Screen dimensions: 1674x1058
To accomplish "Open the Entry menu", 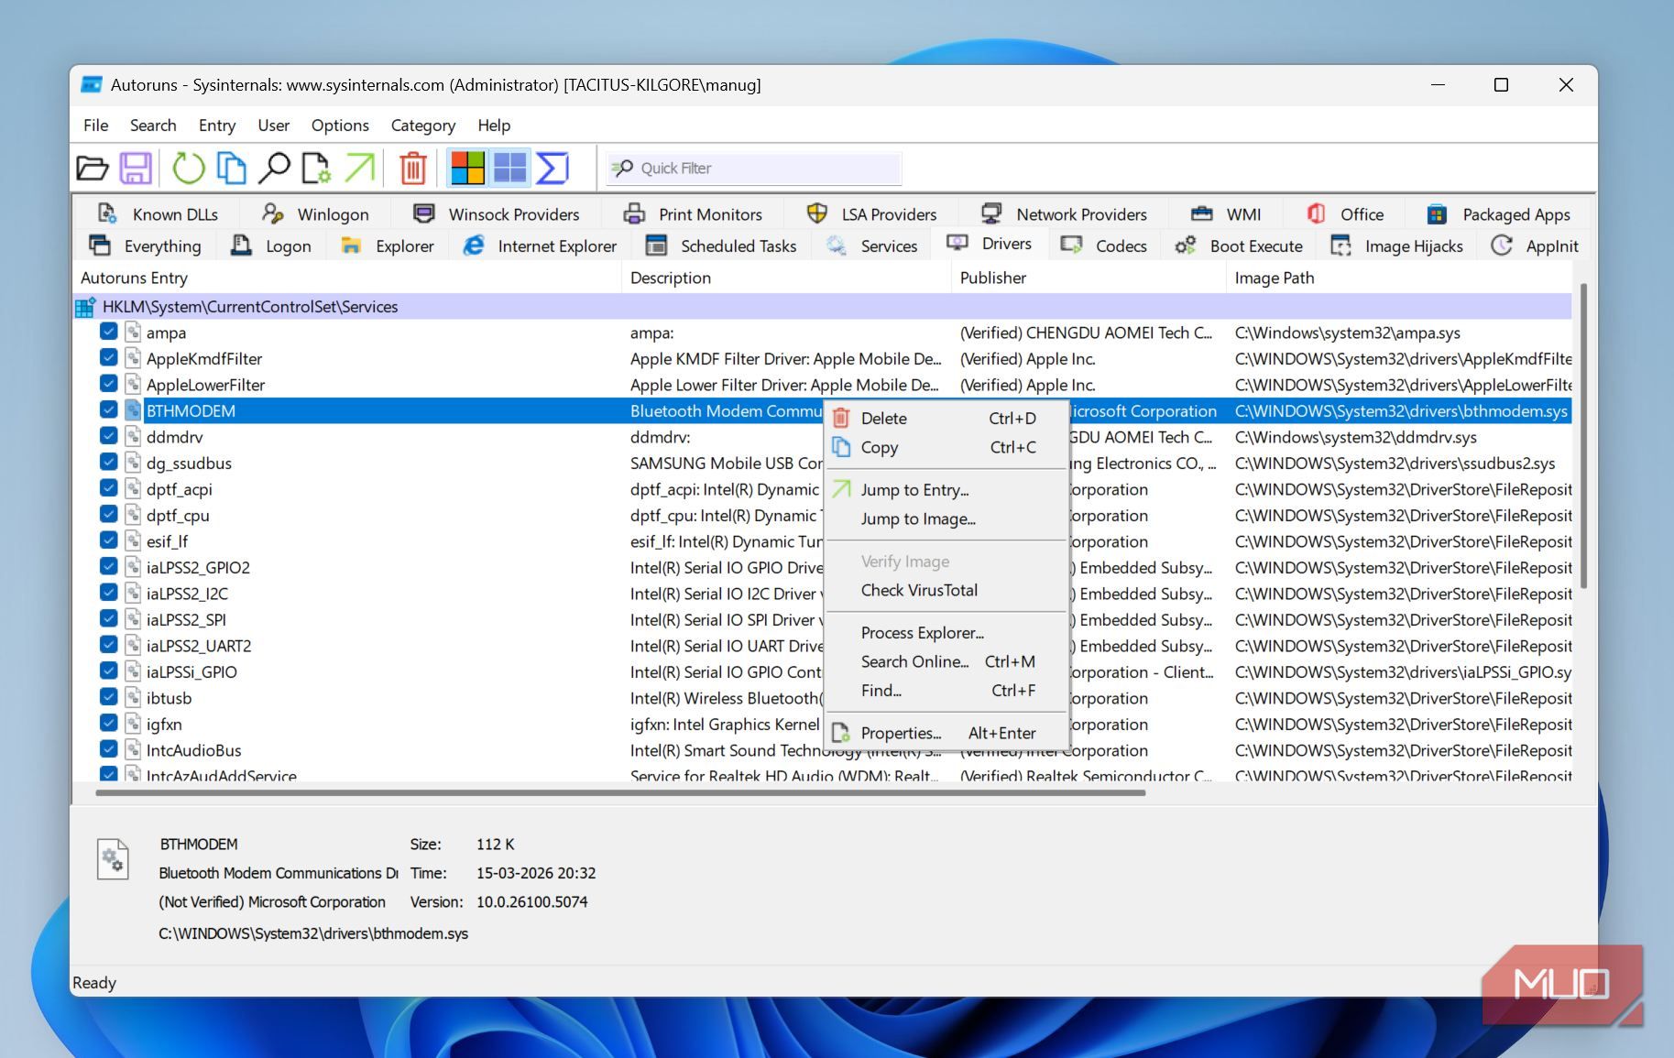I will click(x=217, y=125).
